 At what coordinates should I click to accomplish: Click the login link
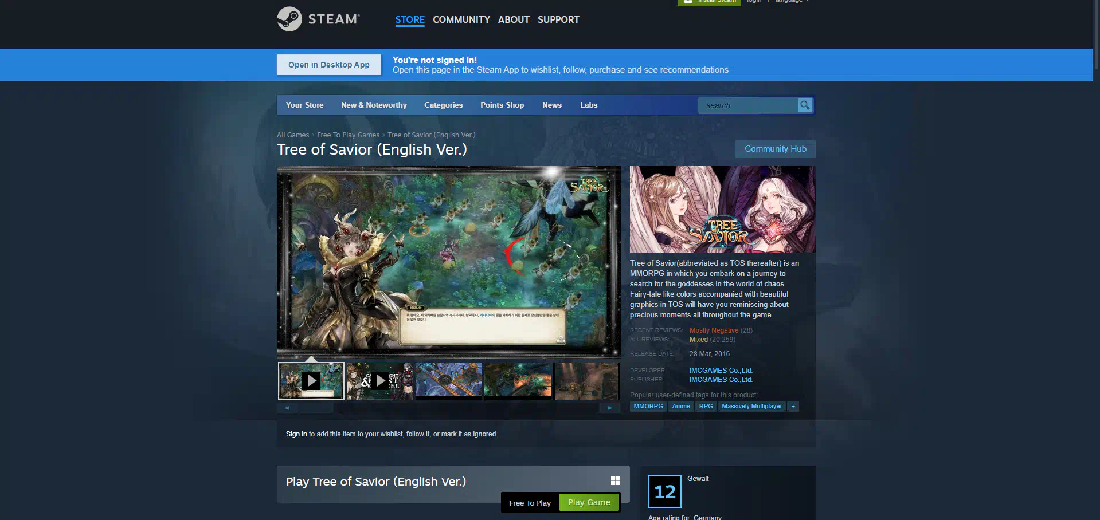pos(754,2)
